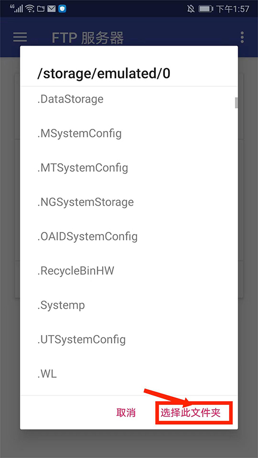258x458 pixels.
Task: Open the hamburger navigation menu
Action: (20, 37)
